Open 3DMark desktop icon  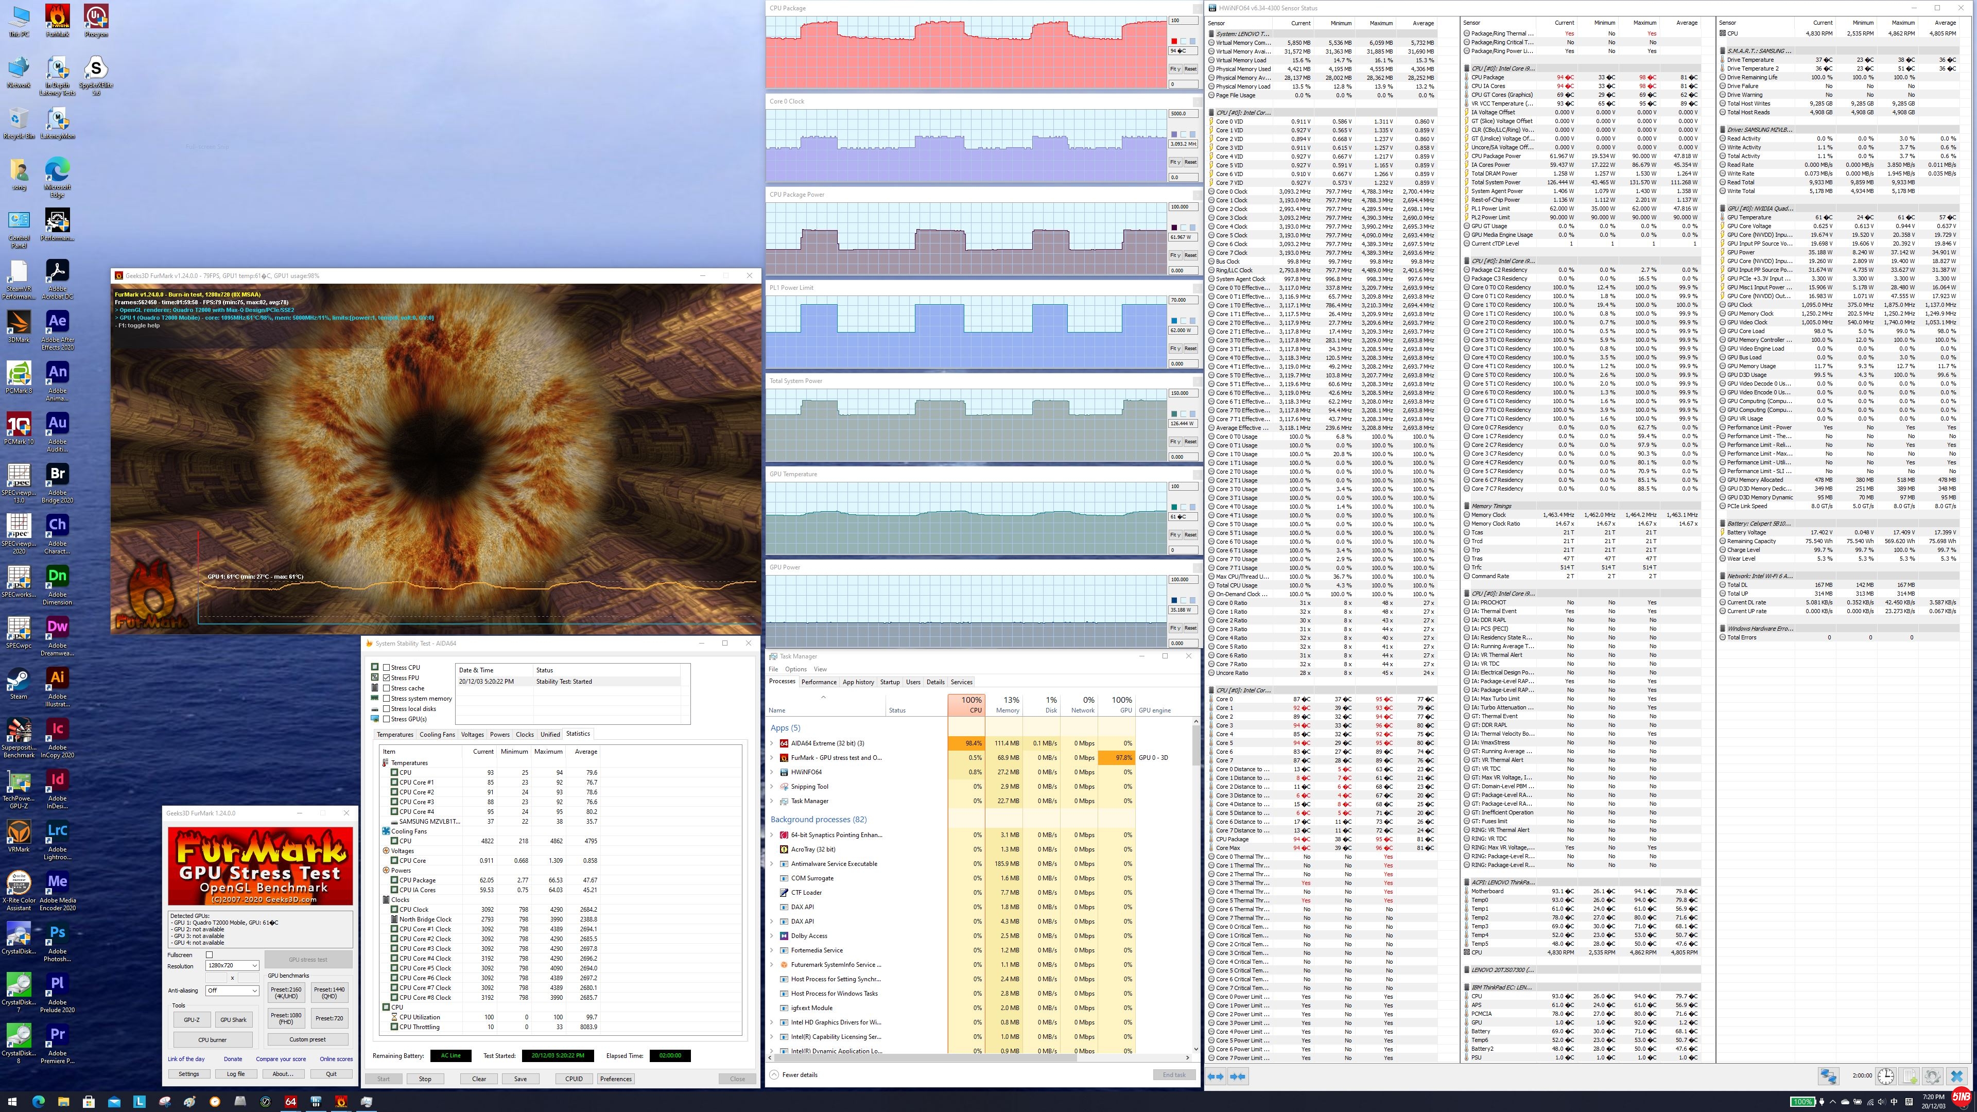[x=19, y=326]
